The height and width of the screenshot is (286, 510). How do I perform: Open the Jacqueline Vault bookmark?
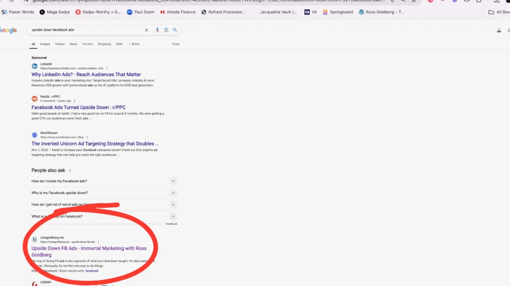coord(278,12)
